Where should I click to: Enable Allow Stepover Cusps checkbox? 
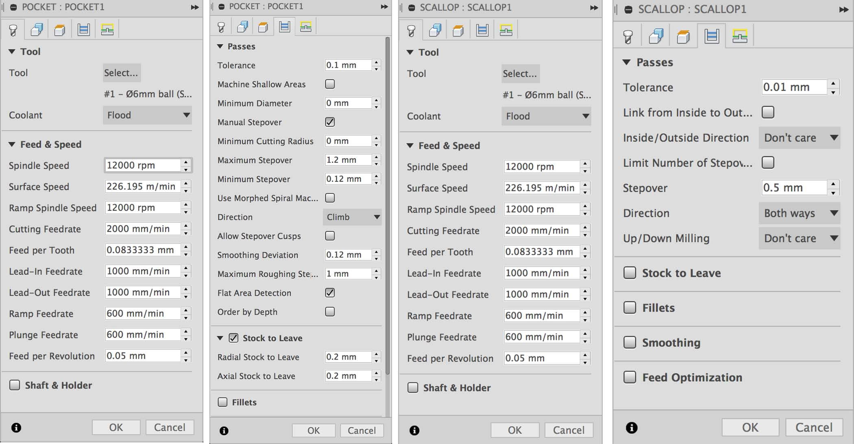pos(330,236)
